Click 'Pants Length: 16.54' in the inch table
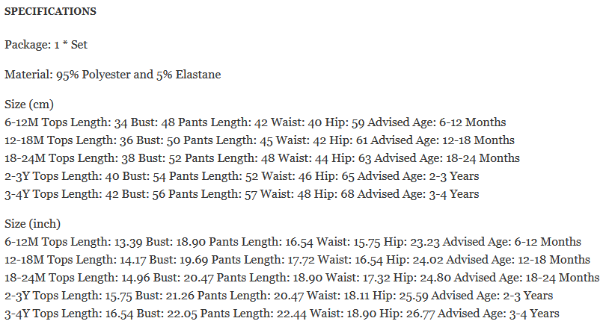 (x=261, y=242)
